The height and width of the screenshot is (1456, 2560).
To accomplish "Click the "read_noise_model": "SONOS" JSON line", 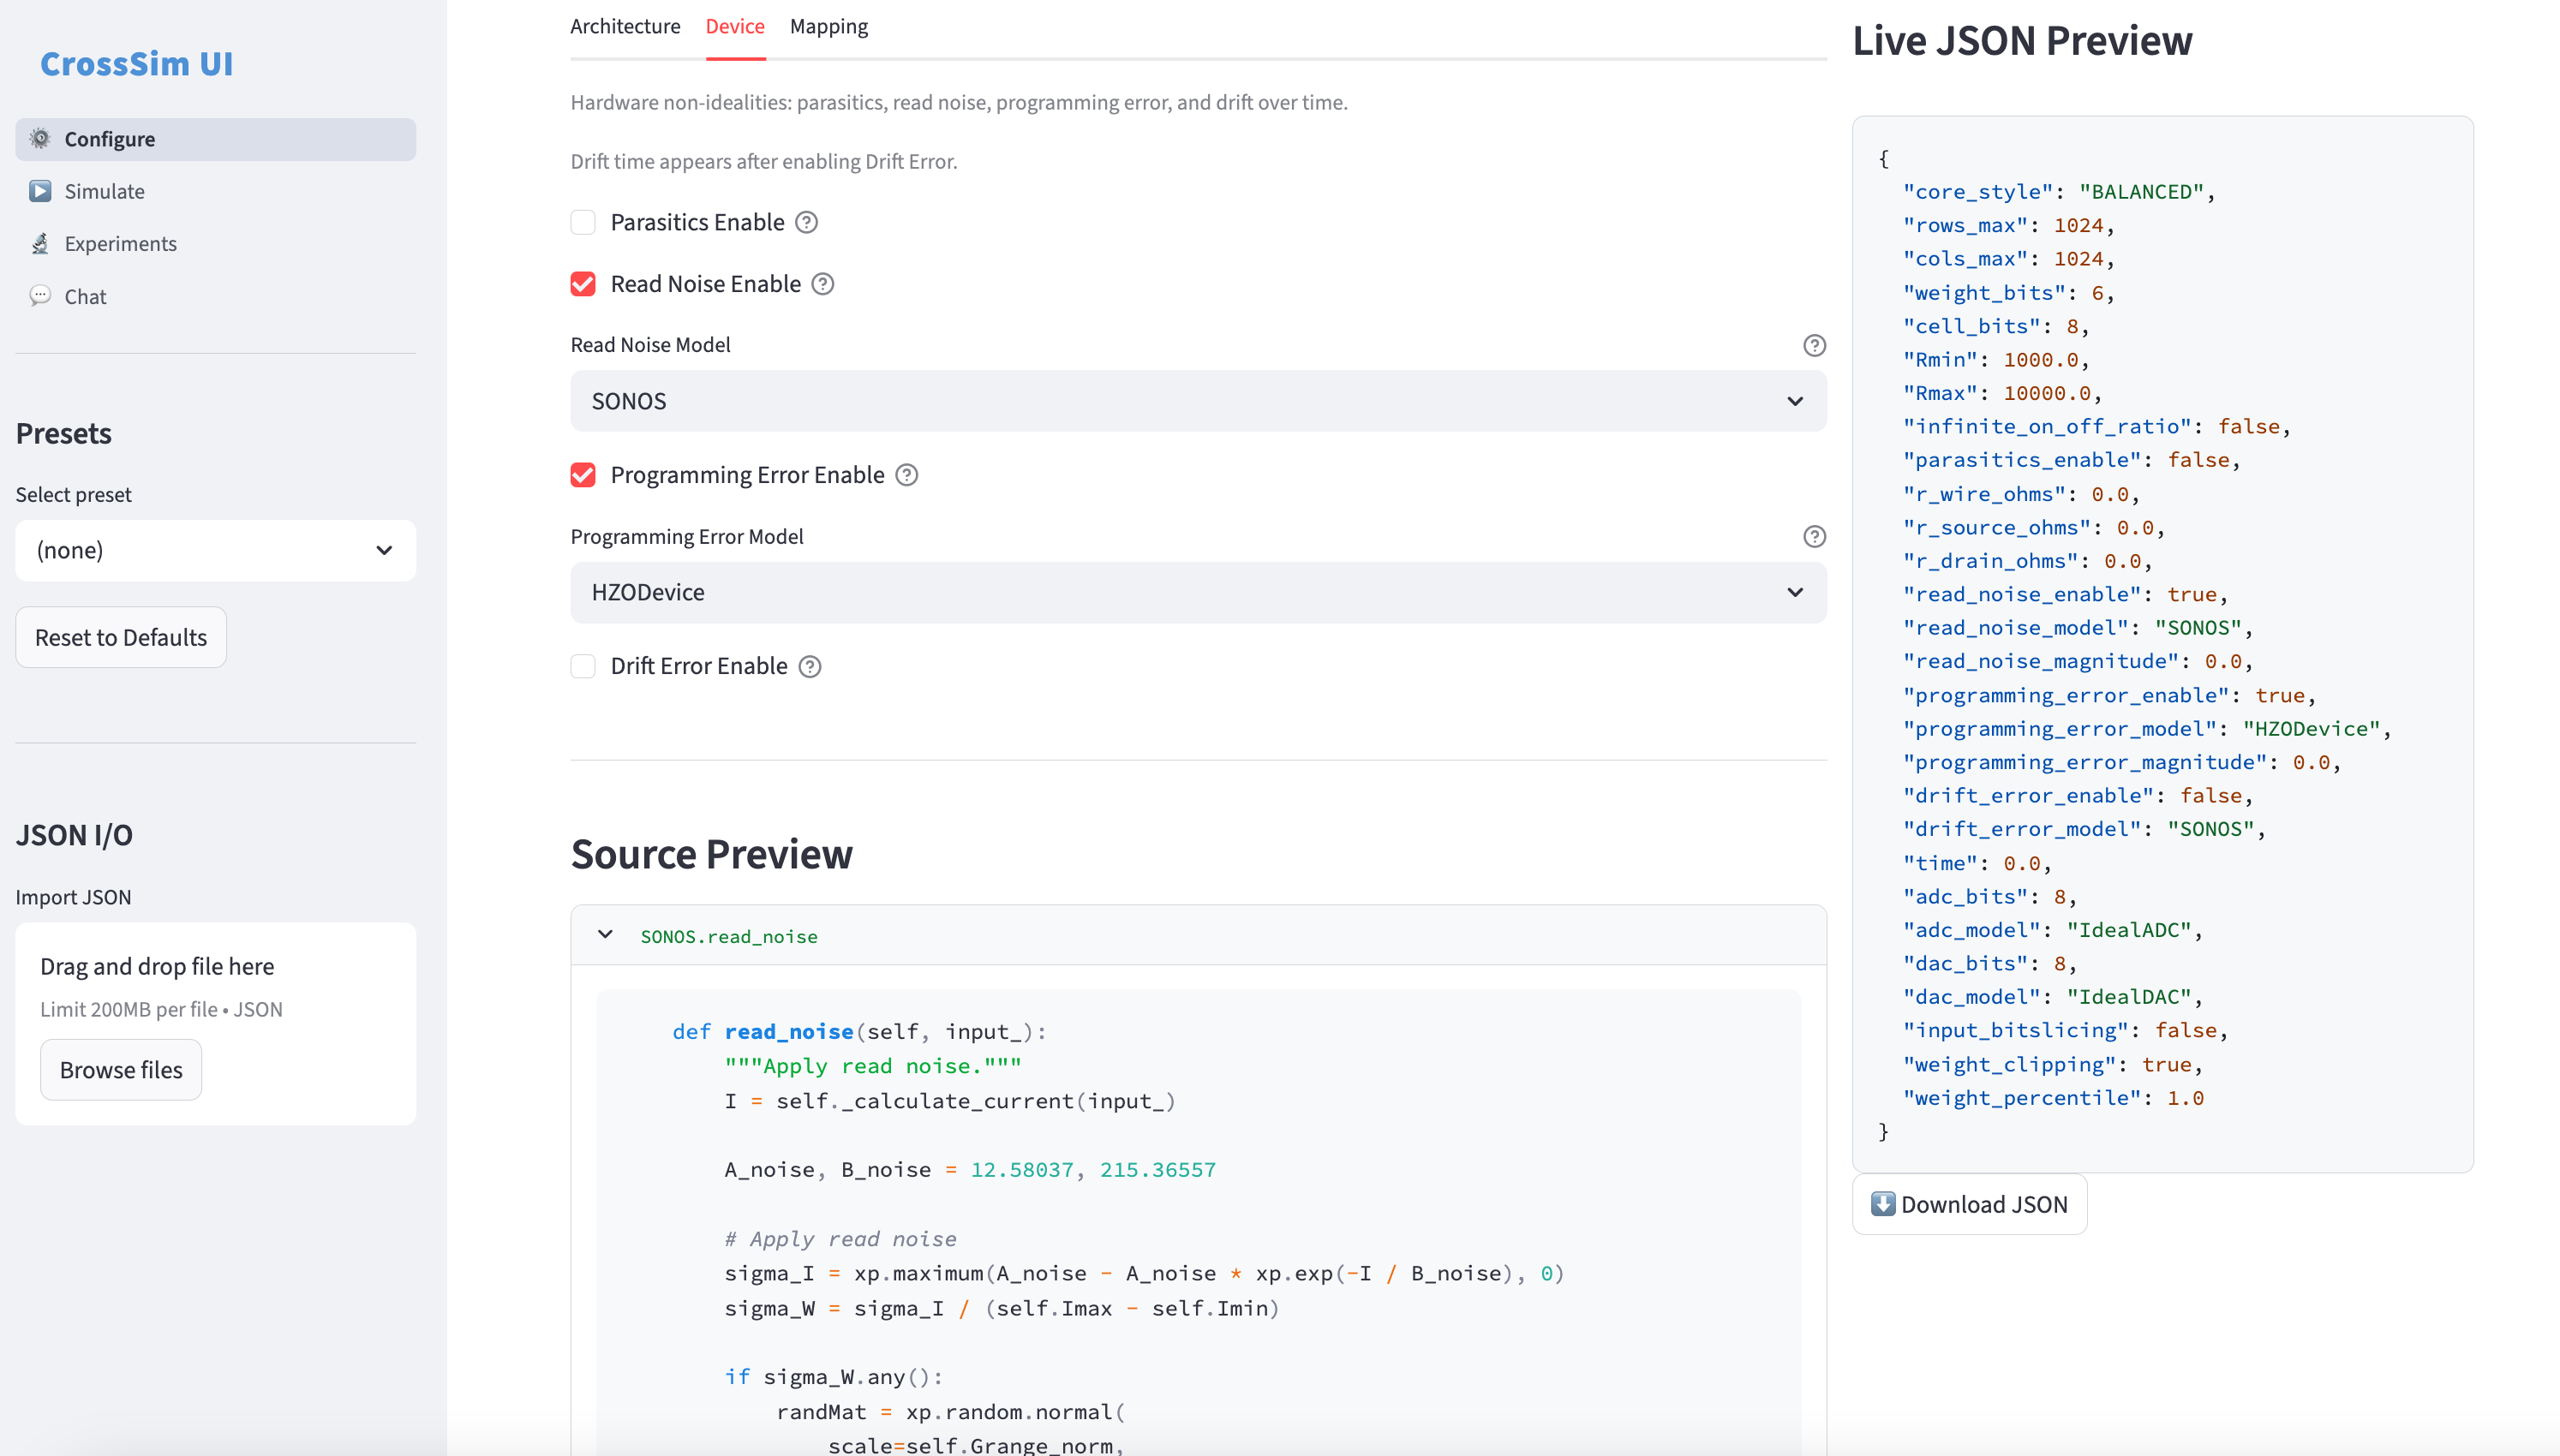I will click(x=2077, y=628).
